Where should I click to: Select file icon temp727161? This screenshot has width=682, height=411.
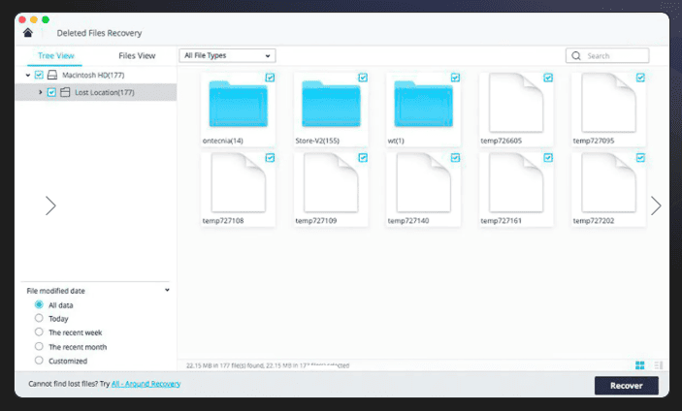[516, 183]
